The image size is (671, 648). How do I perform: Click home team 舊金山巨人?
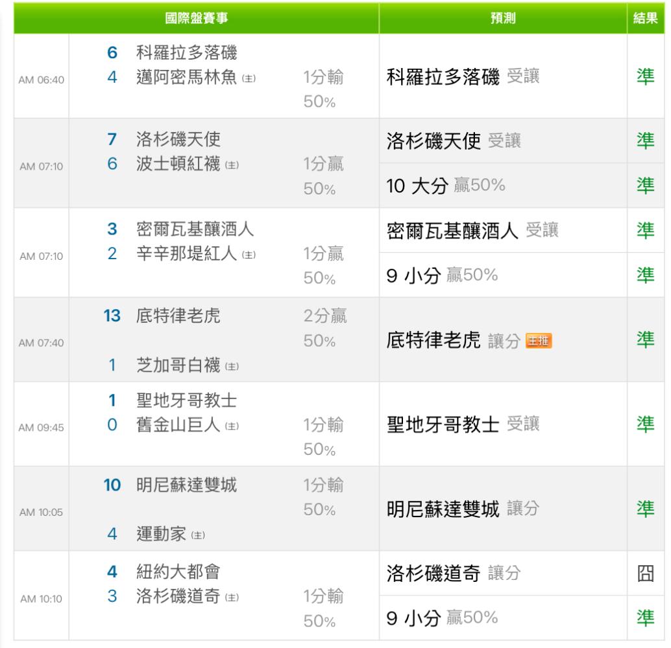tap(178, 425)
